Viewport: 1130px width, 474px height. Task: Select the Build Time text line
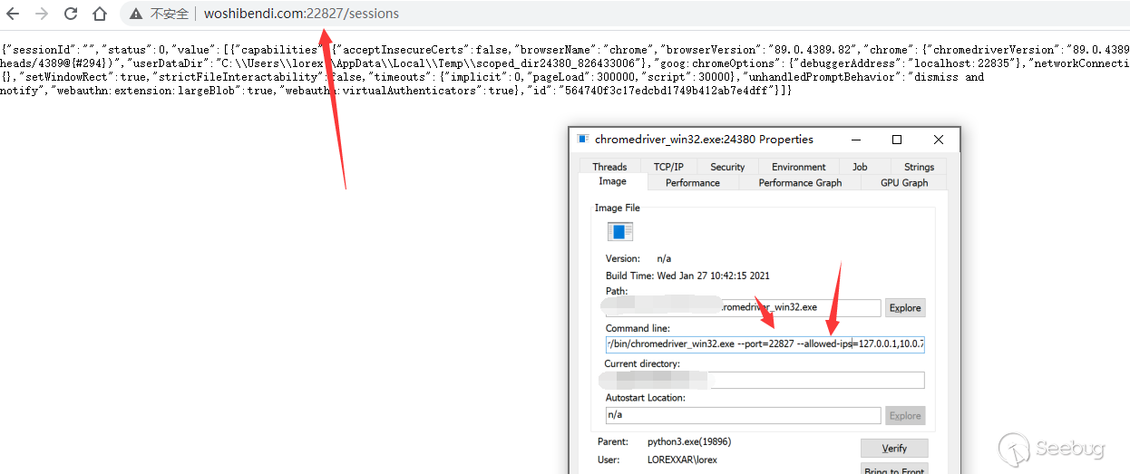tap(687, 276)
